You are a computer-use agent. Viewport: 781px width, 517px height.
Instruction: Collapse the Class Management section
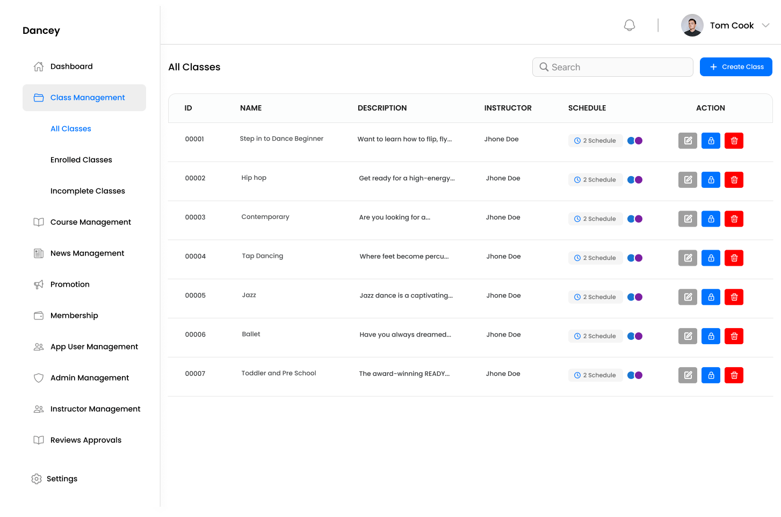tap(88, 97)
